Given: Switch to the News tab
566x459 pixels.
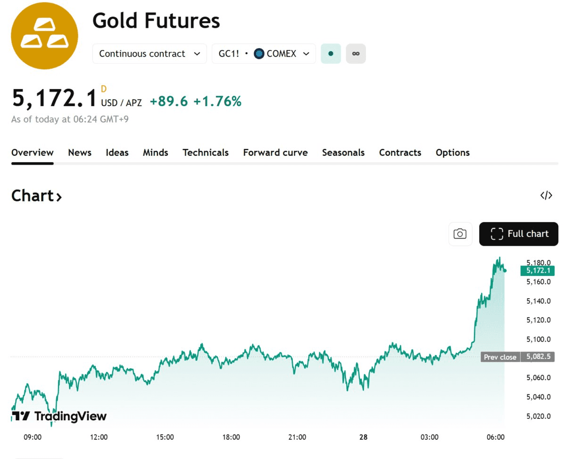Looking at the screenshot, I should (x=80, y=153).
